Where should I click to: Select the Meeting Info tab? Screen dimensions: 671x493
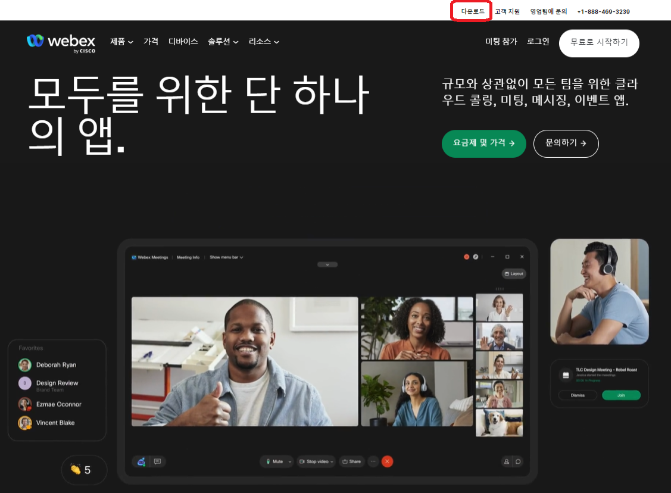pos(188,257)
